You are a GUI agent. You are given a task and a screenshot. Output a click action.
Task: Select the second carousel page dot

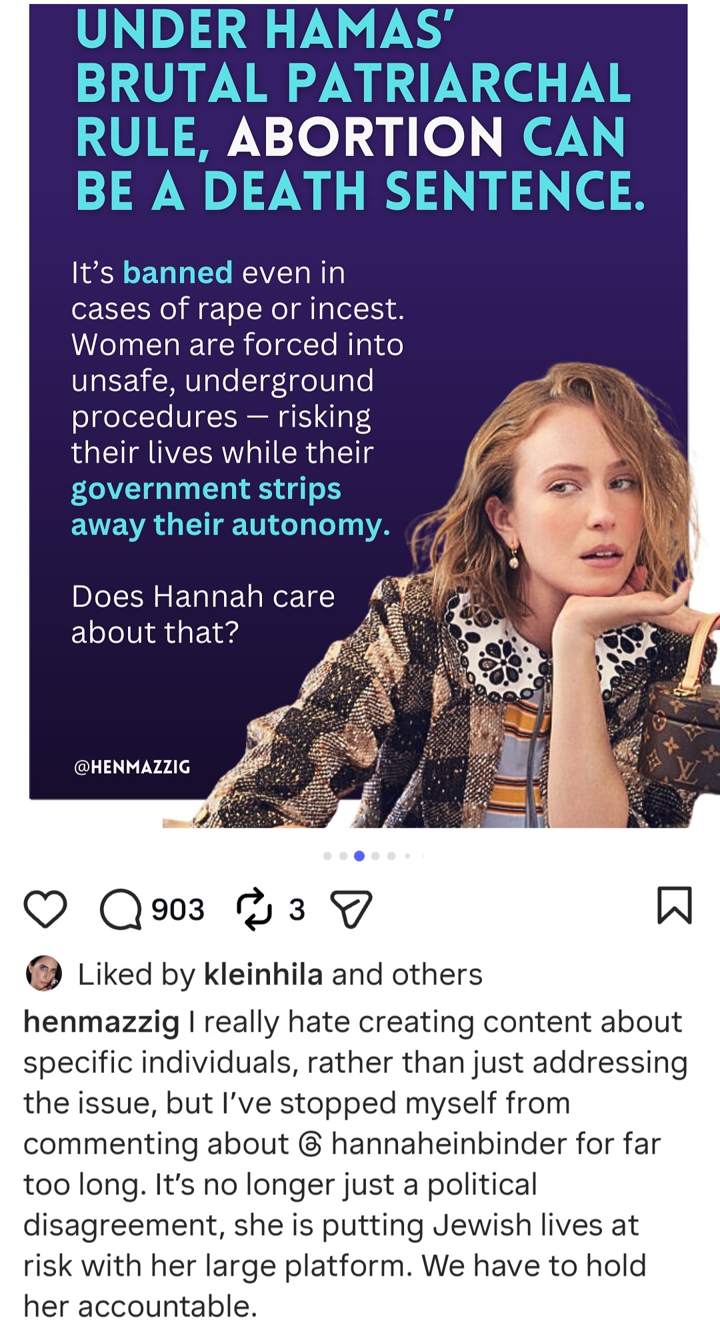(x=343, y=856)
